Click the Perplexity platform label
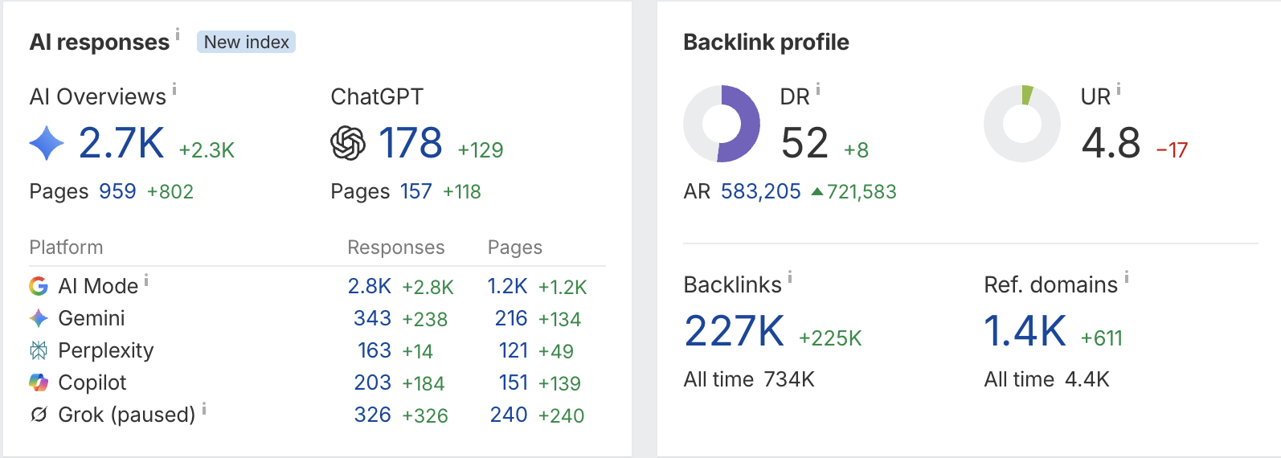1281x458 pixels. pyautogui.click(x=106, y=350)
